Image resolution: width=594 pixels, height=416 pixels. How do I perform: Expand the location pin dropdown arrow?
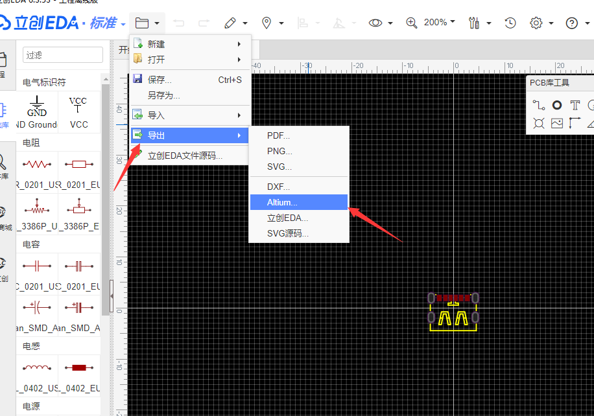[x=281, y=23]
